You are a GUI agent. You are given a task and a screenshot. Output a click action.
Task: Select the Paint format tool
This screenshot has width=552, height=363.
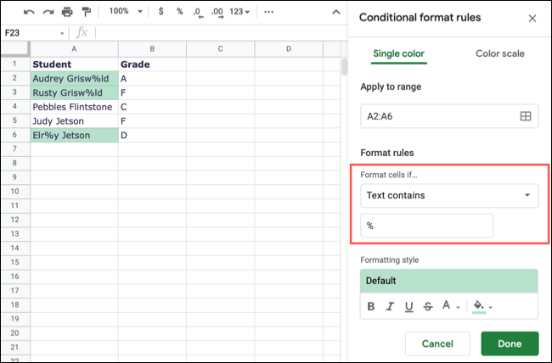pos(86,12)
